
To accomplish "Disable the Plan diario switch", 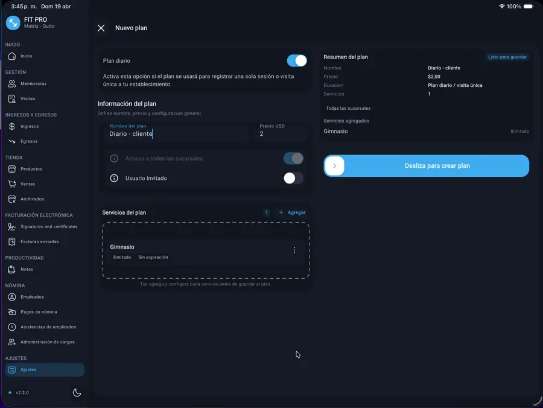I will pyautogui.click(x=296, y=60).
